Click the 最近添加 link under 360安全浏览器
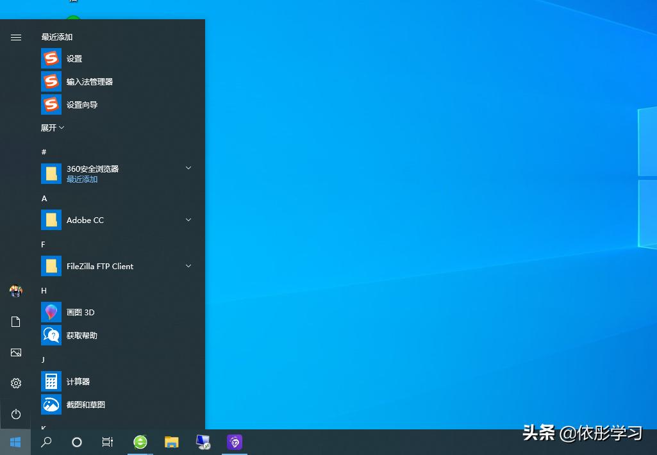 [x=81, y=179]
